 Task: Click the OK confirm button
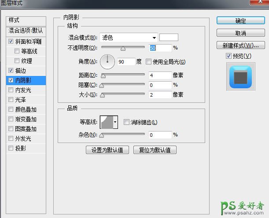pyautogui.click(x=240, y=21)
